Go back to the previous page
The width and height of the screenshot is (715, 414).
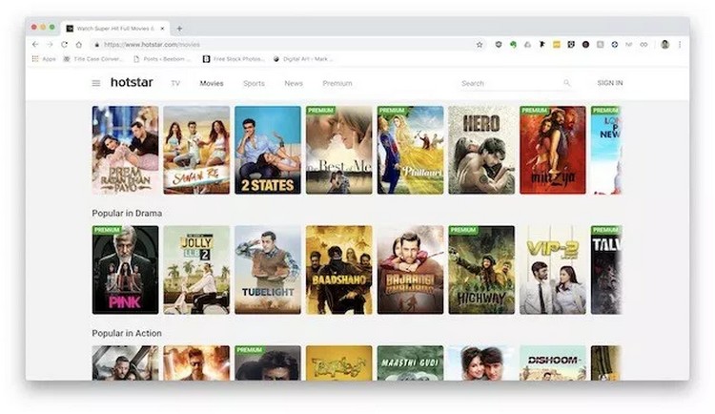[x=36, y=45]
